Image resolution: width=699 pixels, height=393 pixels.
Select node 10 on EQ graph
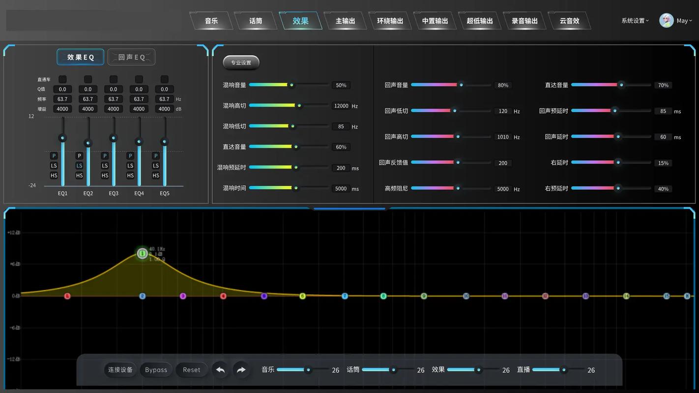[x=466, y=296]
